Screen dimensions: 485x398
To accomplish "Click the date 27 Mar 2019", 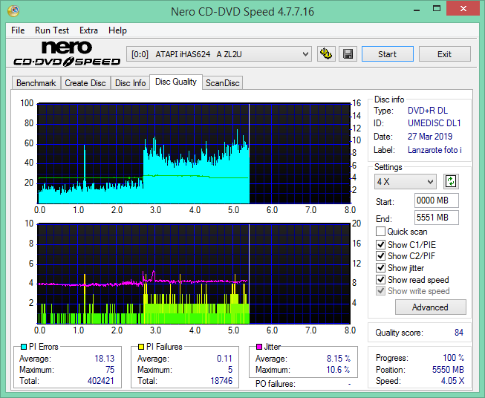I will click(x=430, y=137).
